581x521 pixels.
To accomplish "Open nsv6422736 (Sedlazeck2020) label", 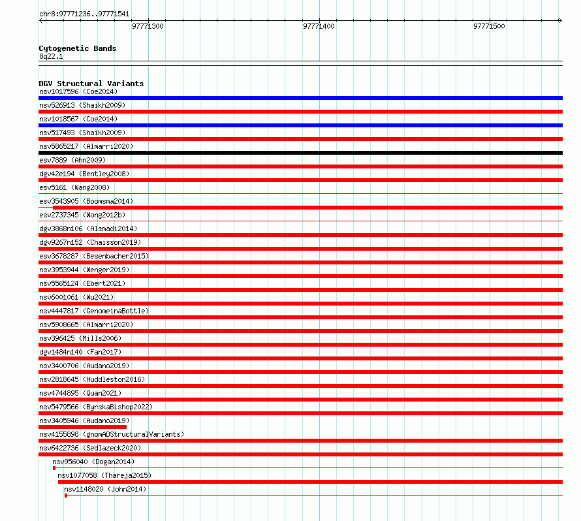I will point(90,448).
